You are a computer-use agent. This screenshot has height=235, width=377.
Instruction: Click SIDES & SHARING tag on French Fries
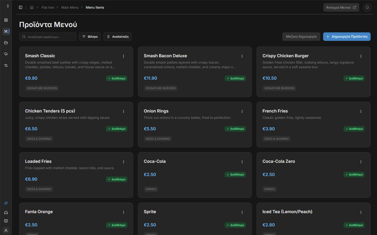coord(276,139)
